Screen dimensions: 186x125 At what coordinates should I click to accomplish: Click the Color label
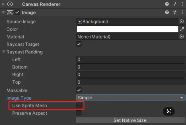(x=12, y=29)
